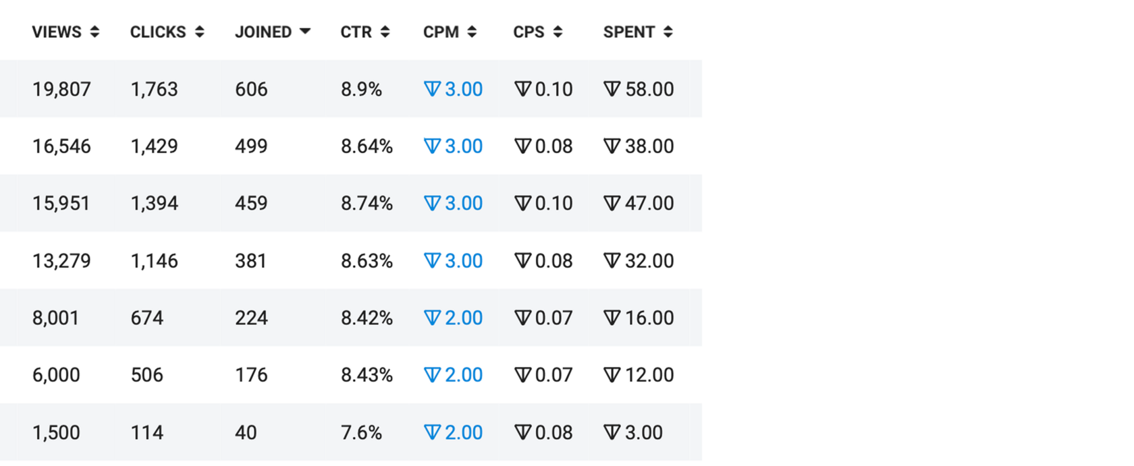Click sort arrows icon beside CPS
The image size is (1134, 466).
coord(558,32)
